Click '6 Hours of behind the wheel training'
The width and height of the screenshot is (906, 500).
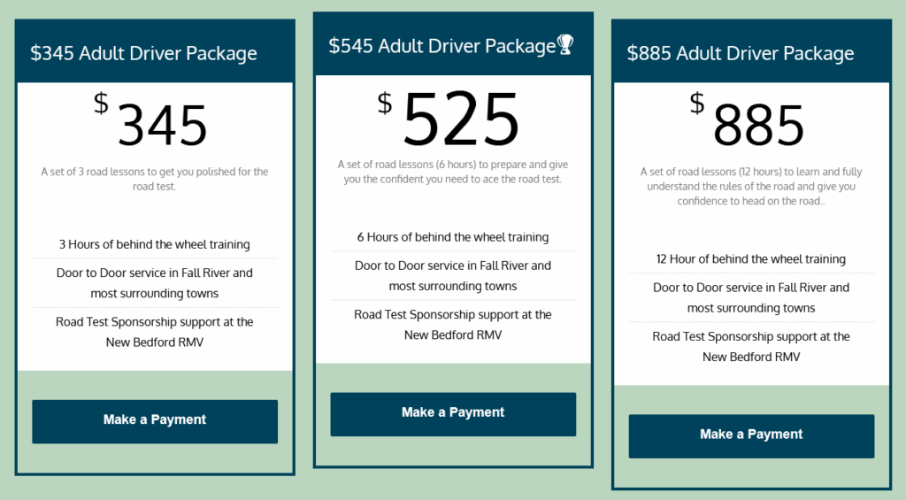[x=453, y=237]
